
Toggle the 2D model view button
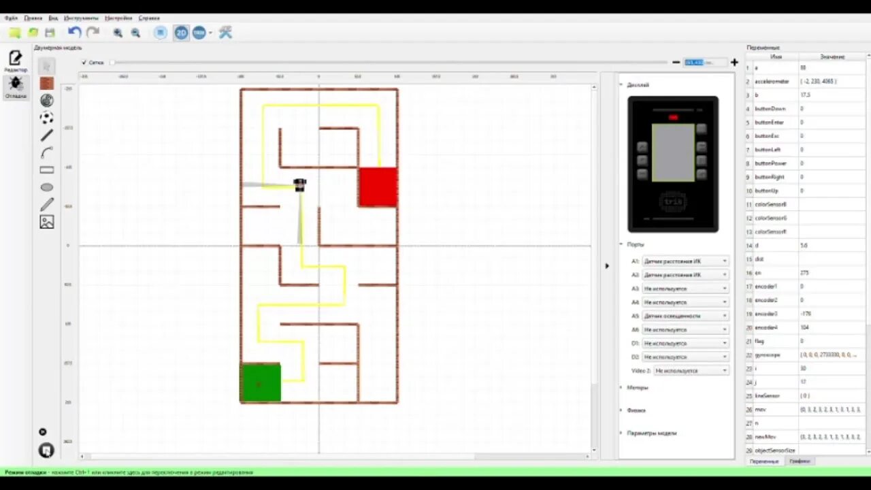coord(181,33)
